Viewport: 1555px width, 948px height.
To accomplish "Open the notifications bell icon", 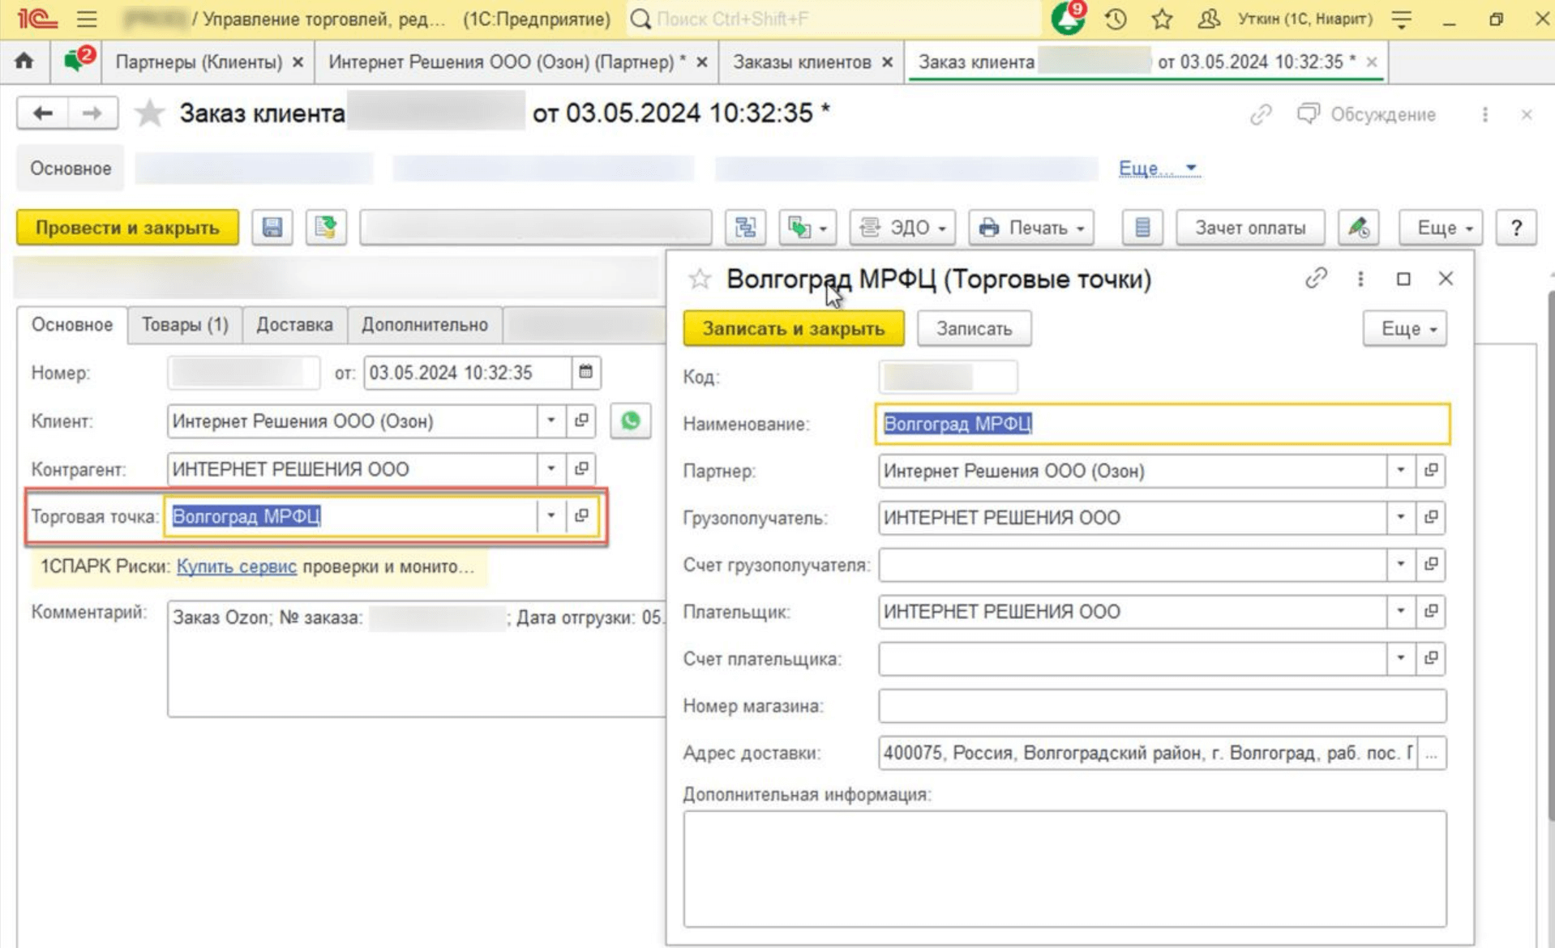I will pyautogui.click(x=1067, y=19).
